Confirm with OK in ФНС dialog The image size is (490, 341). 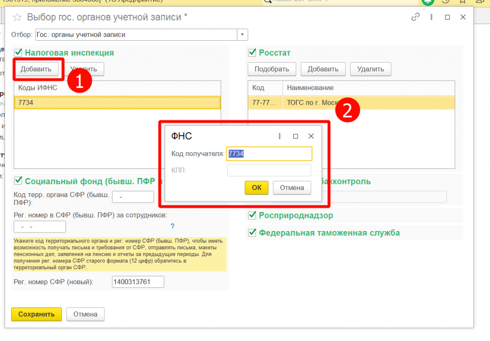click(x=256, y=187)
